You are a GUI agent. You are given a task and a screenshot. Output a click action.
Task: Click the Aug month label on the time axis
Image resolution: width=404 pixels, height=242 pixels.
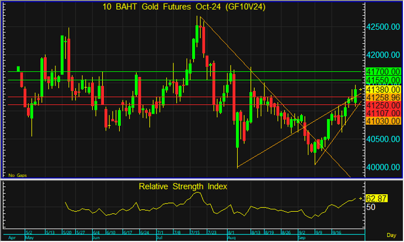pyautogui.click(x=231, y=239)
